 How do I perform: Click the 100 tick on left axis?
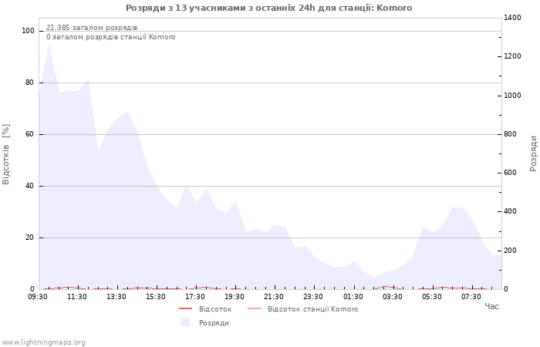(x=28, y=31)
